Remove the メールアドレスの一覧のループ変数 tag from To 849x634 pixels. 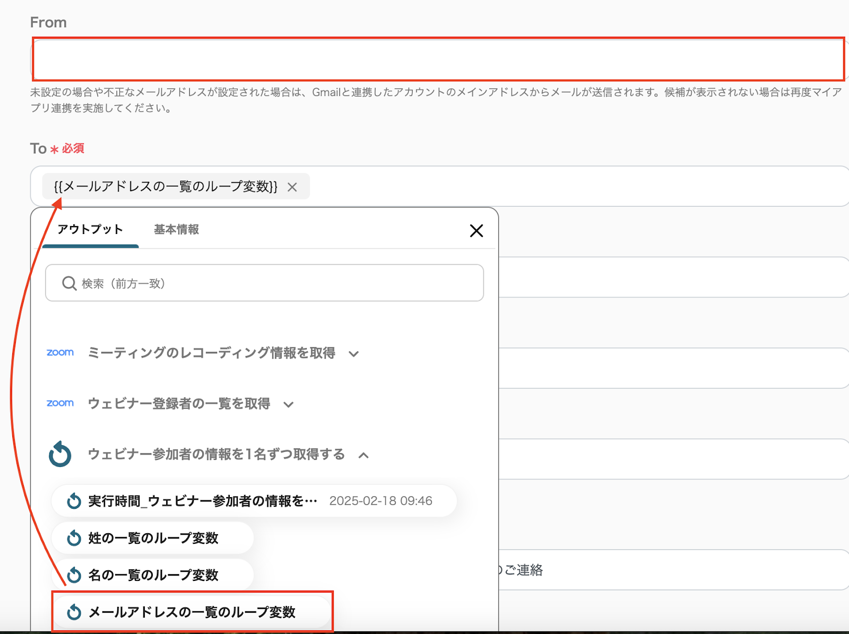click(x=292, y=187)
